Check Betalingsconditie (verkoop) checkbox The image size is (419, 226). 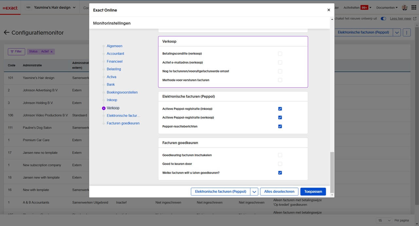click(280, 53)
